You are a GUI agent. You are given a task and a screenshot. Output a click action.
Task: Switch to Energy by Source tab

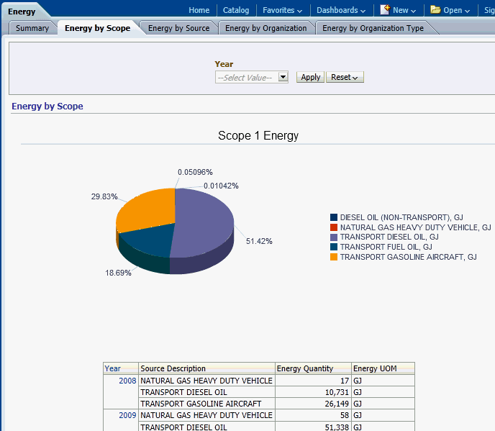click(178, 28)
